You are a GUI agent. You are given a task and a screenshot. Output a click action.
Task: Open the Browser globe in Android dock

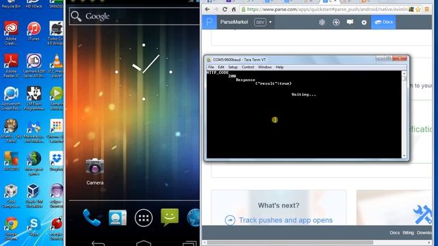[193, 217]
